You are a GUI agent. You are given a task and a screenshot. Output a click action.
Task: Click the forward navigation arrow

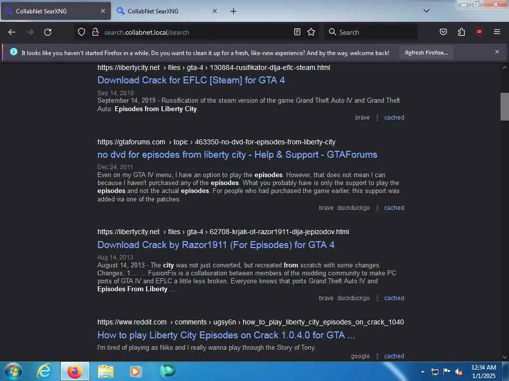click(x=30, y=32)
